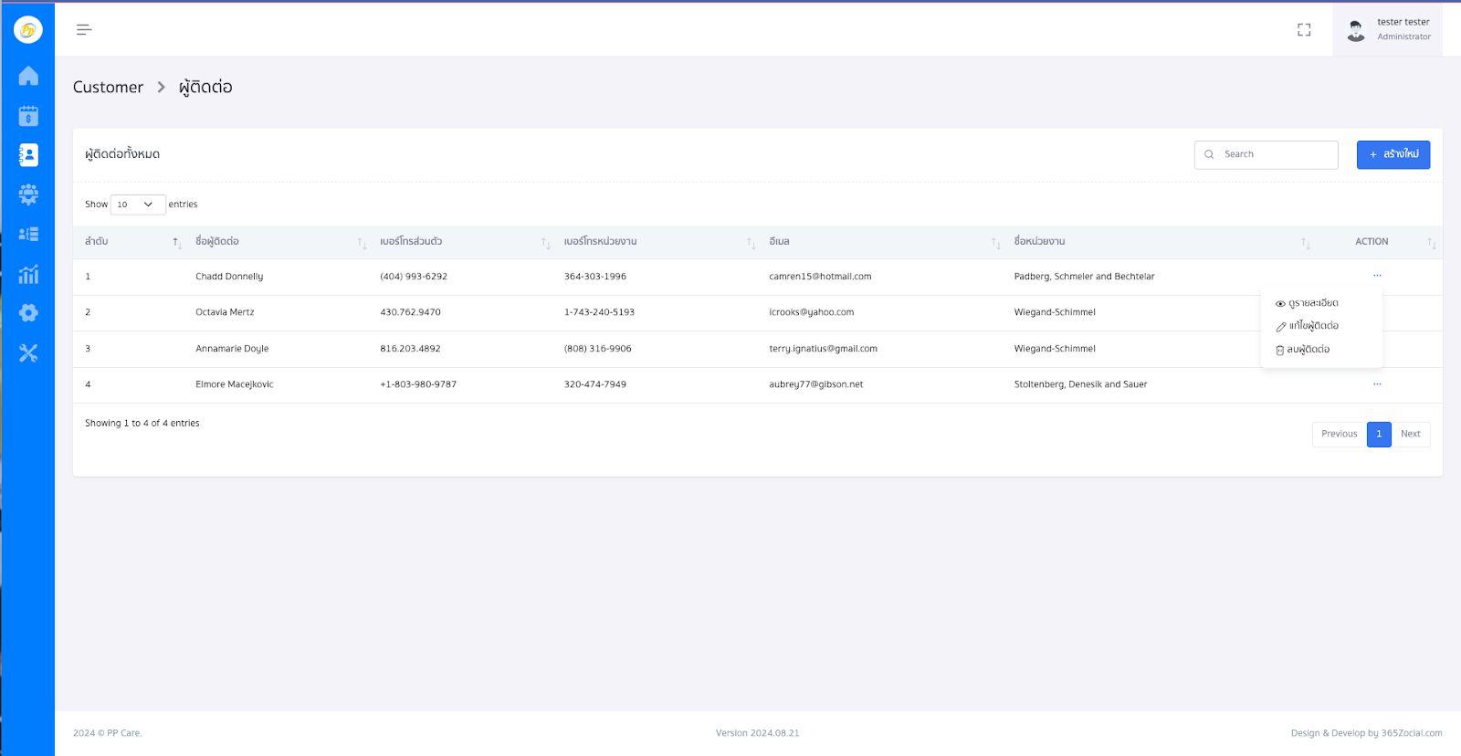
Task: Click name cell Elmore Macejkovic
Action: (x=235, y=384)
